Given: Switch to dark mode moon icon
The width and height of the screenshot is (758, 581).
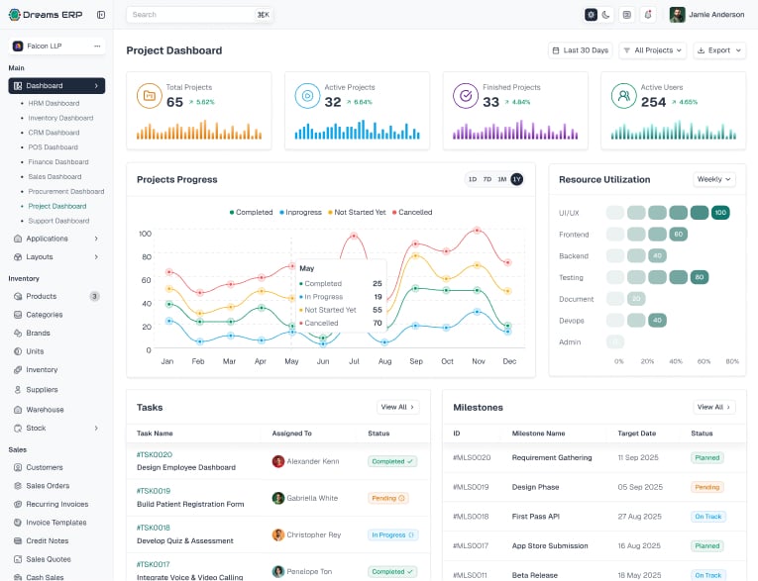Looking at the screenshot, I should [x=606, y=15].
